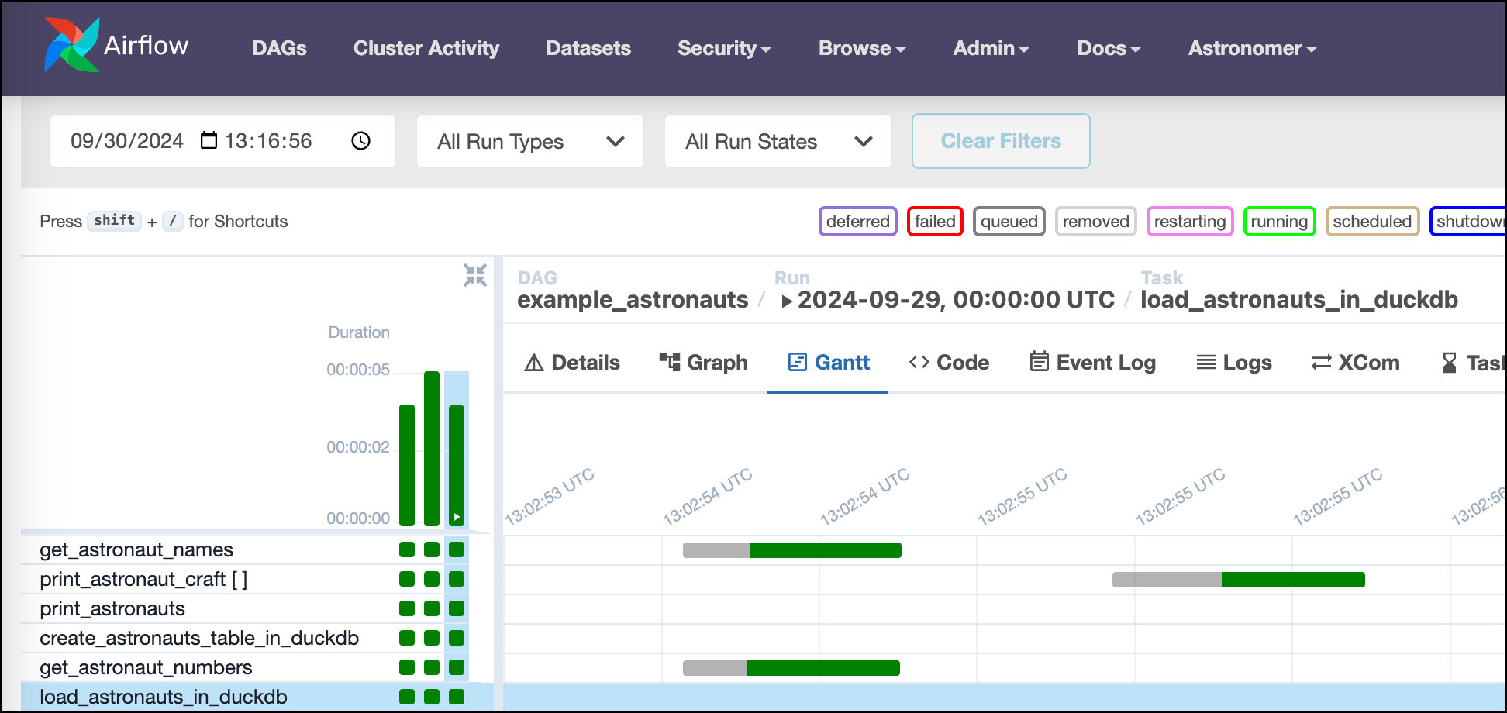Click third status square for load_astronauts_in_duckdb
The height and width of the screenshot is (713, 1507).
click(457, 697)
